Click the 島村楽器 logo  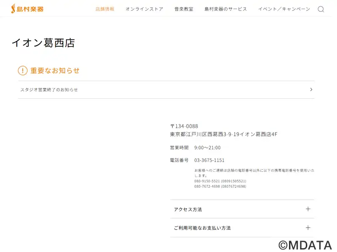(27, 9)
